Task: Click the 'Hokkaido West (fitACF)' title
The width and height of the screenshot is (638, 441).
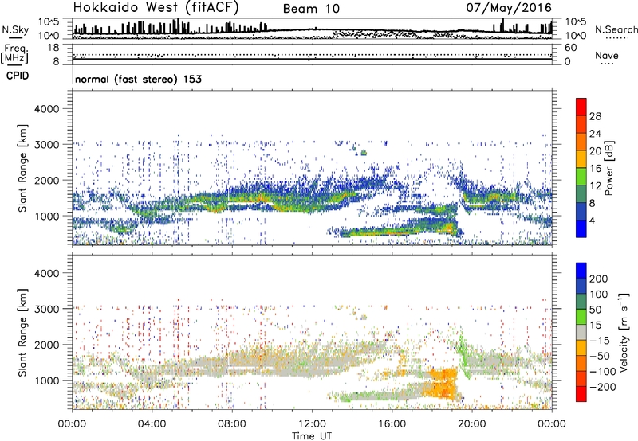Action: tap(156, 7)
